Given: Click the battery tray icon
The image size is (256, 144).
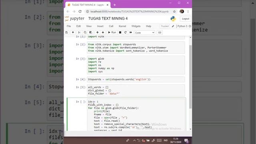Looking at the screenshot, I should pos(148,140).
